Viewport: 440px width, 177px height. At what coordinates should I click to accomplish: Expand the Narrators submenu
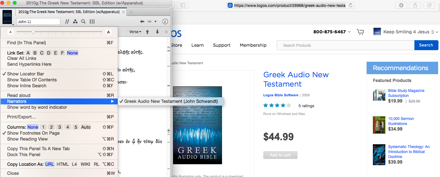pos(59,101)
